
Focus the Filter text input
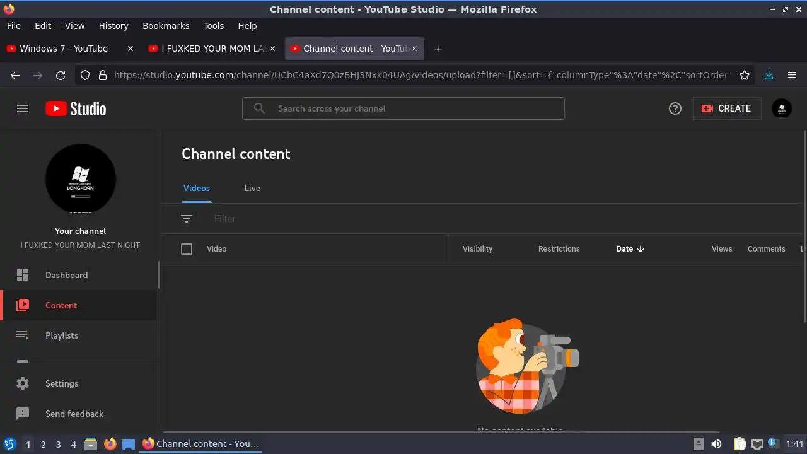click(225, 219)
